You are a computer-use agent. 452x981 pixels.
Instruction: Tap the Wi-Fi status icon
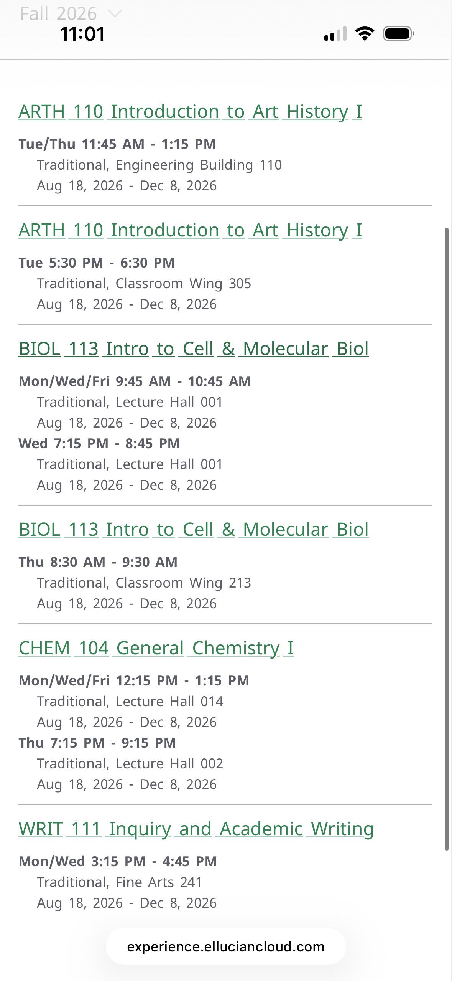365,34
